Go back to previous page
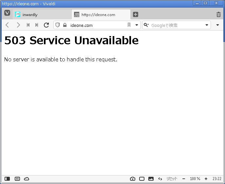The height and width of the screenshot is (184, 225). 7,25
